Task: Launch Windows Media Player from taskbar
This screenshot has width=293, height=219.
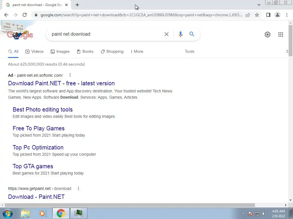Action: (x=43, y=213)
